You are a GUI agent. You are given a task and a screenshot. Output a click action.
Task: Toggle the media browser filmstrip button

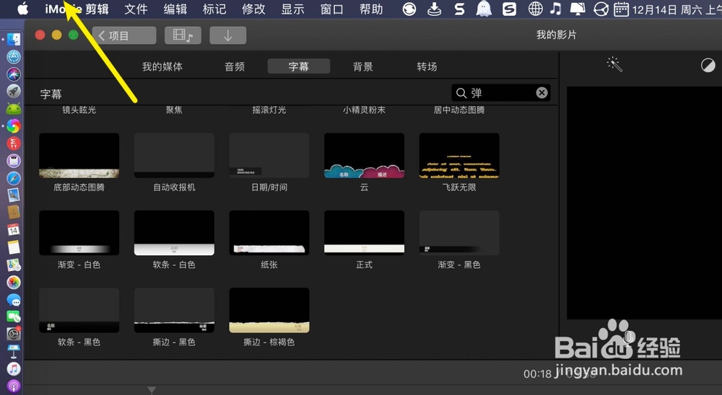point(183,35)
